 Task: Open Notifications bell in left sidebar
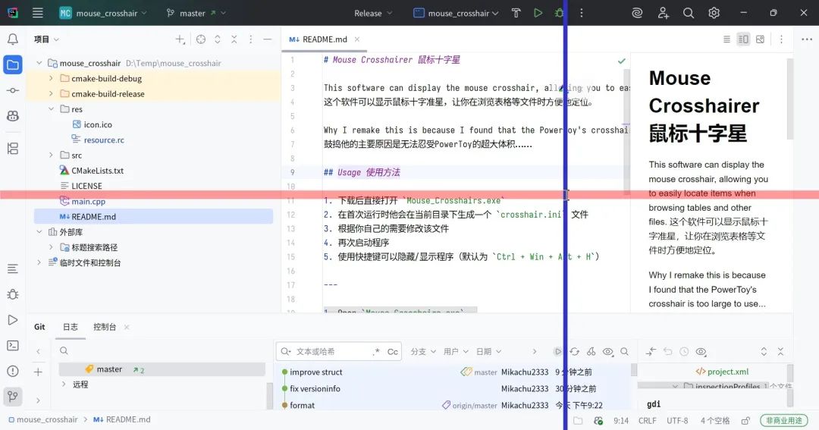pos(13,39)
